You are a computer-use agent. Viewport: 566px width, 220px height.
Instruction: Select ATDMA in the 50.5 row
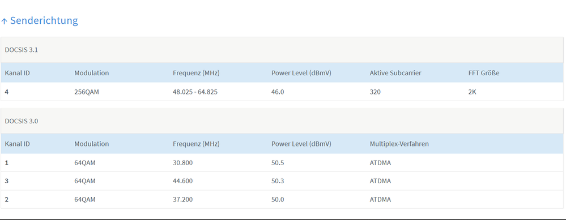tap(381, 163)
